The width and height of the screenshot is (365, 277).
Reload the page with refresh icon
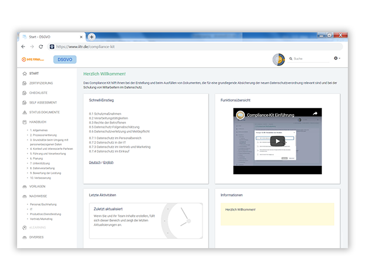[x=41, y=46]
